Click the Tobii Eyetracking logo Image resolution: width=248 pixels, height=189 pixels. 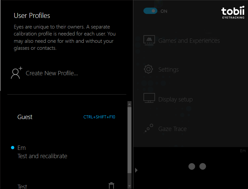[x=233, y=13]
